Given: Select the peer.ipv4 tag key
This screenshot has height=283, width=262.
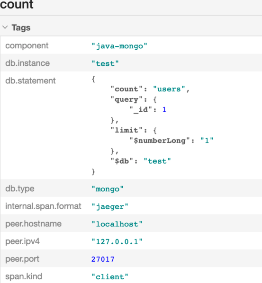Looking at the screenshot, I should click(x=22, y=241).
